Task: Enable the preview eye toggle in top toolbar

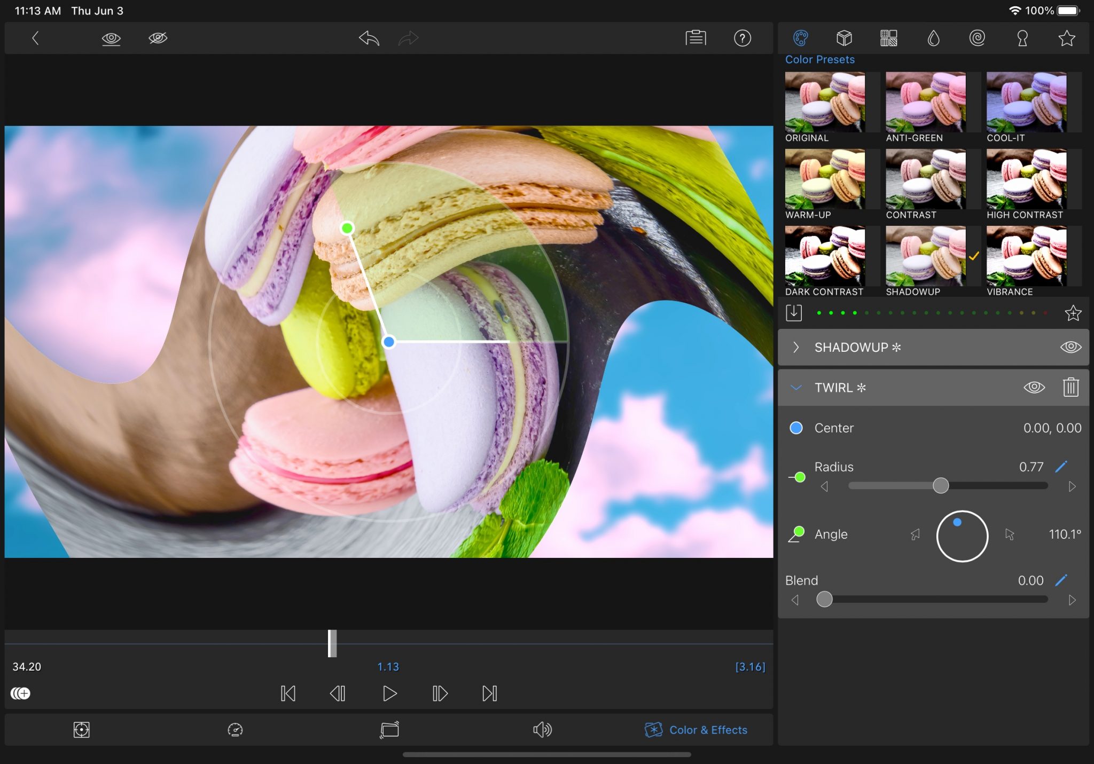Action: tap(111, 38)
